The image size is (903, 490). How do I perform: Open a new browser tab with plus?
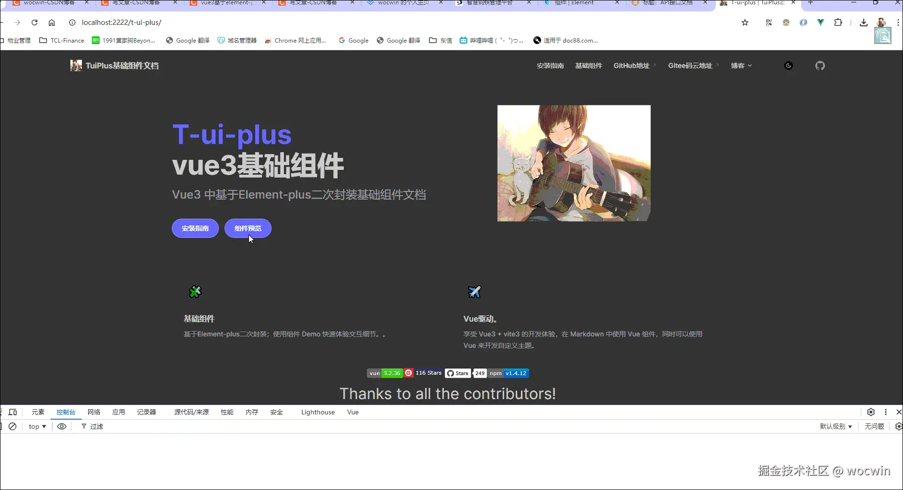[x=811, y=3]
